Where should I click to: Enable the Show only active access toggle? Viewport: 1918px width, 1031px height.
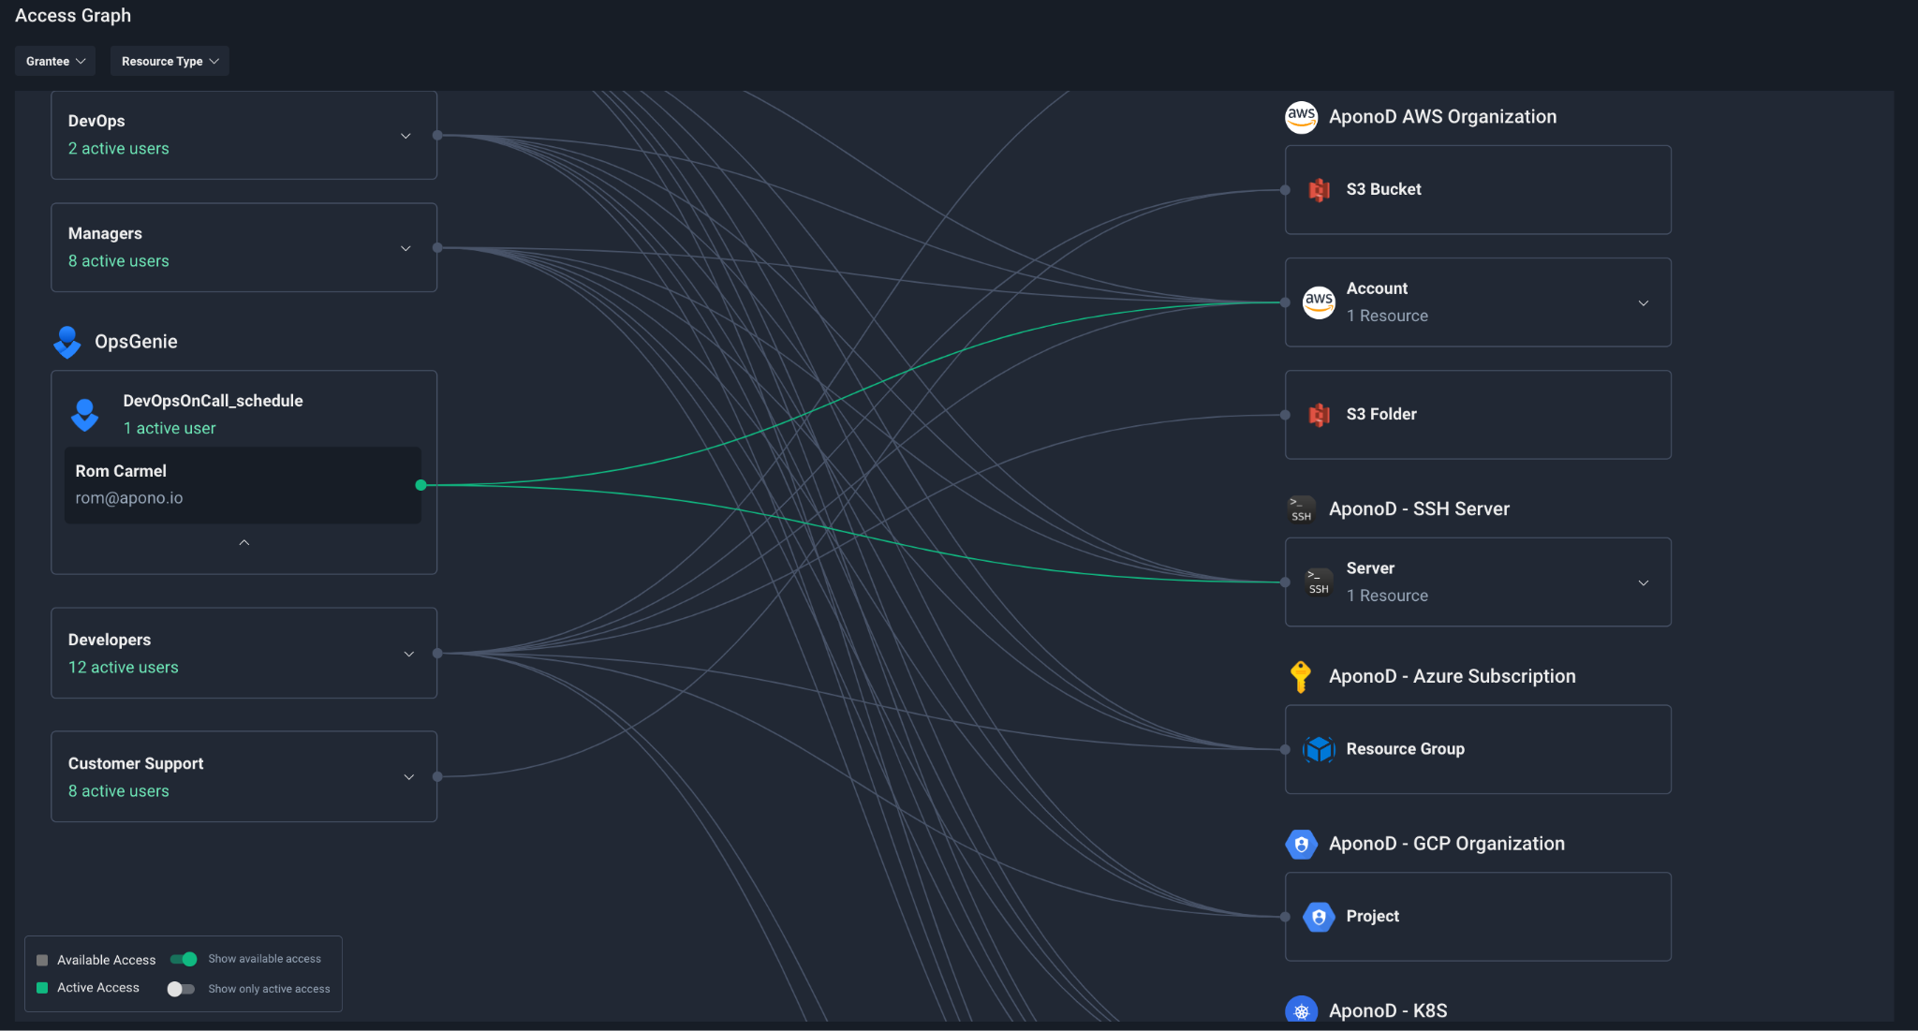181,989
